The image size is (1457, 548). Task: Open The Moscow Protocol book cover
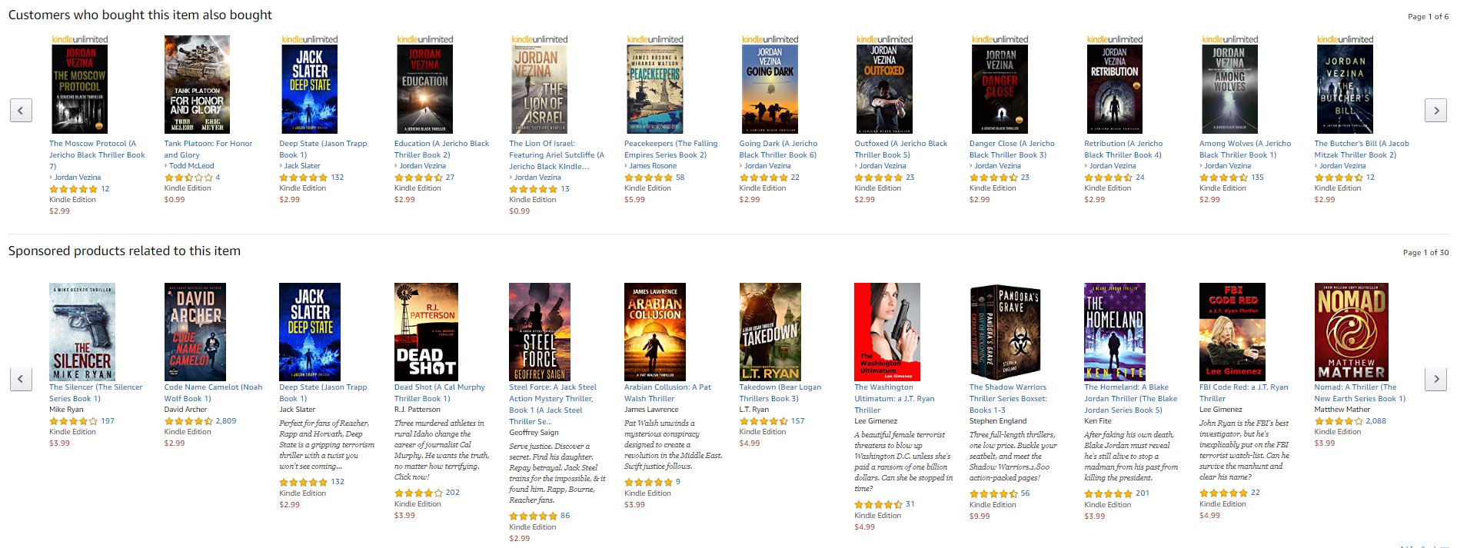coord(79,89)
